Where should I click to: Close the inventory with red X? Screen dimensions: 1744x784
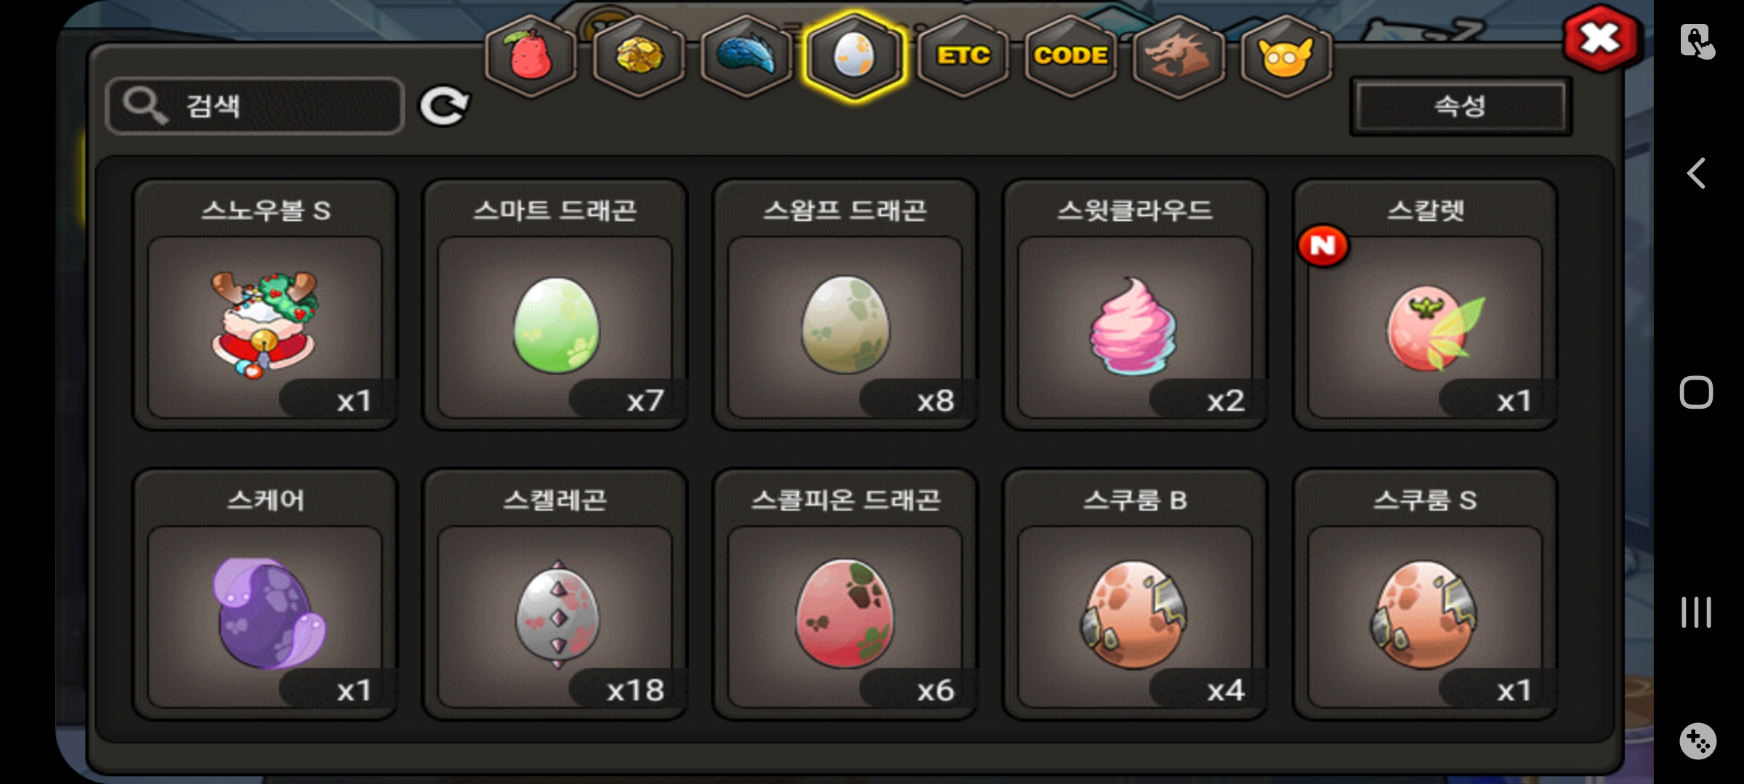(x=1601, y=38)
